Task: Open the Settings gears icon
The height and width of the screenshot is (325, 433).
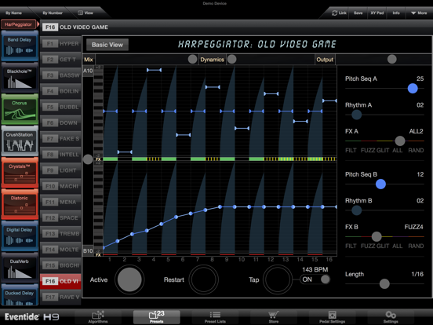Action: [x=391, y=316]
